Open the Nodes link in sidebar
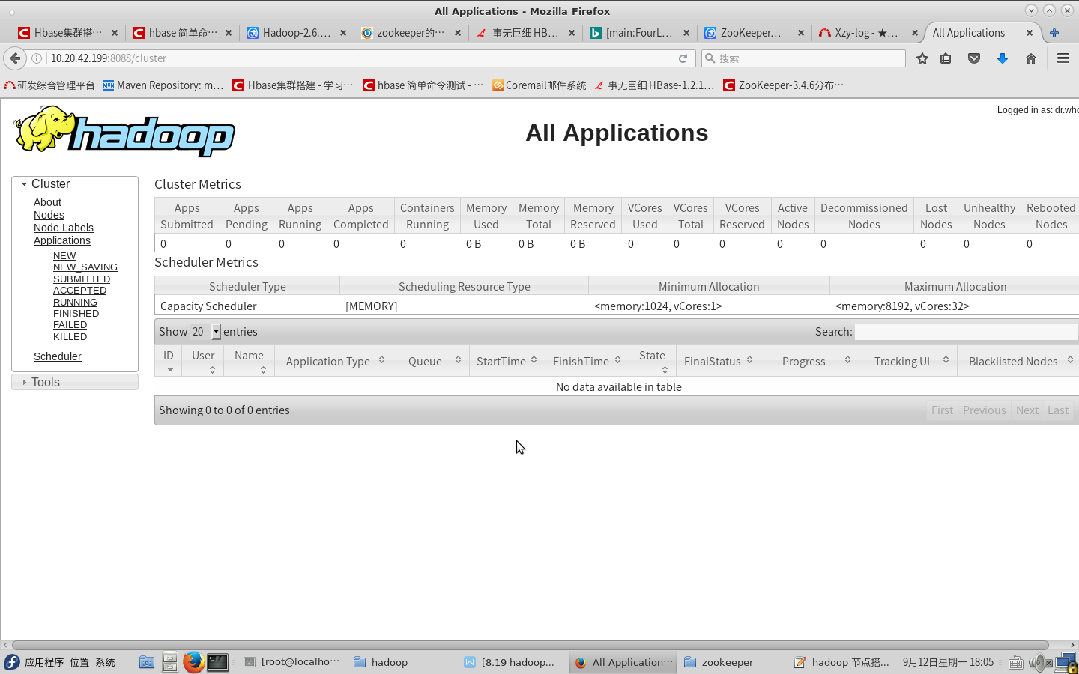The width and height of the screenshot is (1079, 674). [x=49, y=215]
